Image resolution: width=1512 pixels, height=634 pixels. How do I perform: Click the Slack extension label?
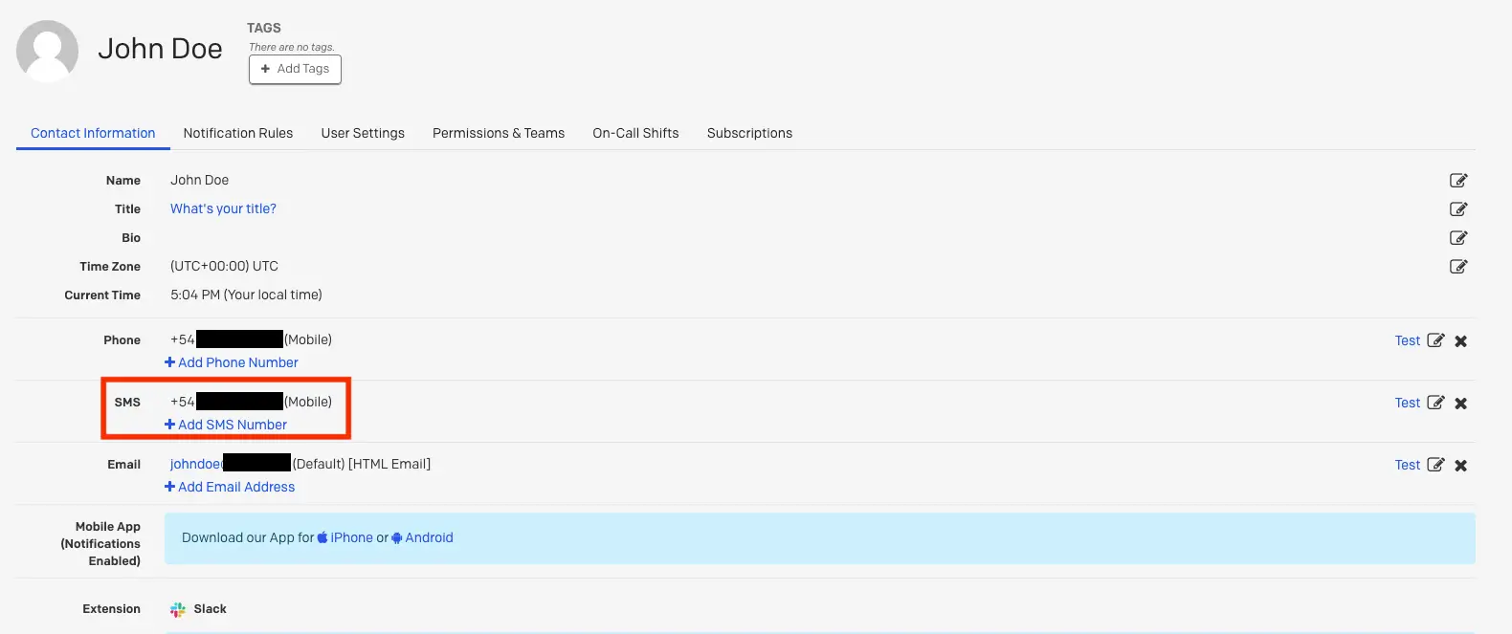tap(210, 609)
